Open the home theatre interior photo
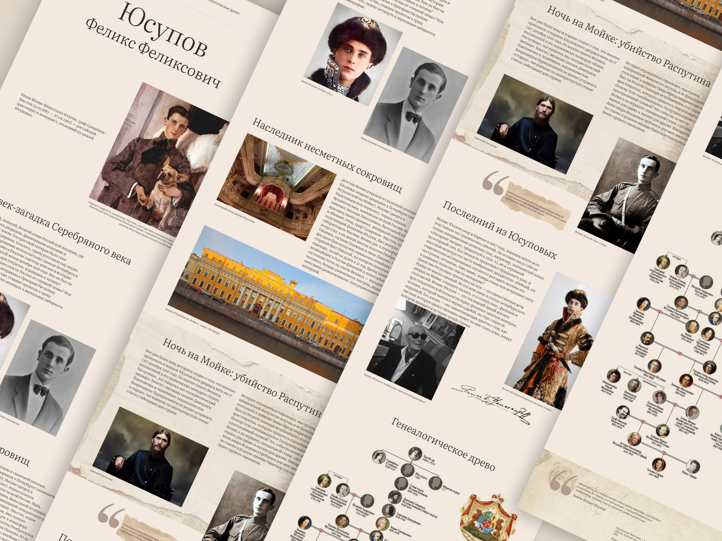This screenshot has width=722, height=541. pyautogui.click(x=277, y=187)
